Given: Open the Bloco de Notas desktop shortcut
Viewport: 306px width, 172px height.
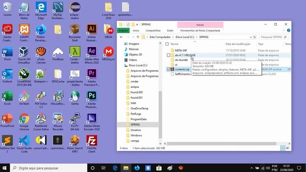Looking at the screenshot, I should (24, 11).
